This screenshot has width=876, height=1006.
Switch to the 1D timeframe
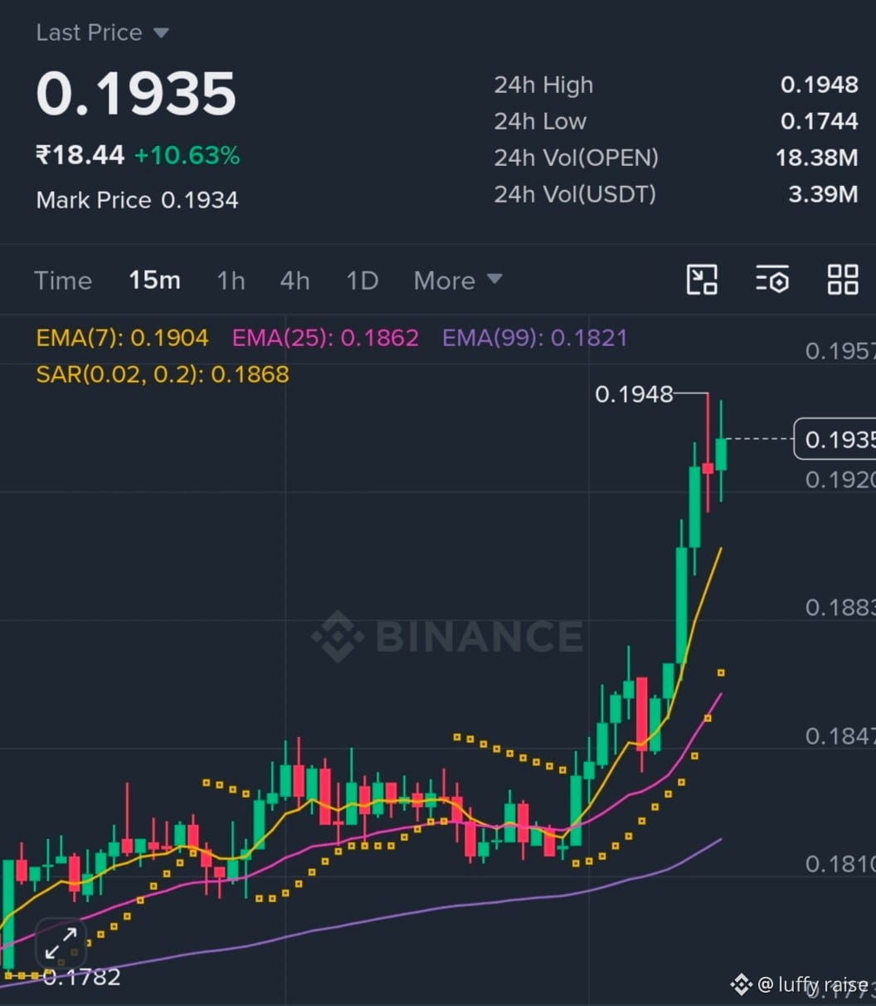pyautogui.click(x=362, y=281)
